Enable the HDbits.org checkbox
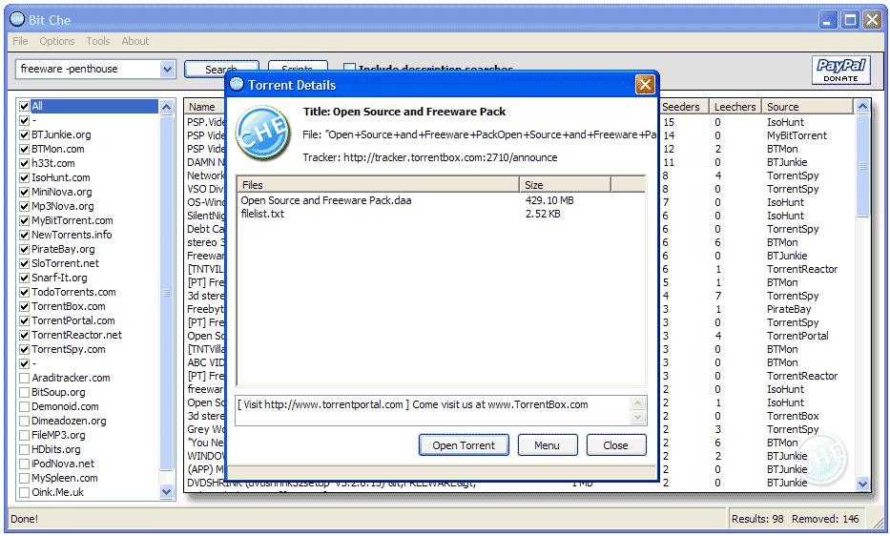890x536 pixels. [x=25, y=449]
